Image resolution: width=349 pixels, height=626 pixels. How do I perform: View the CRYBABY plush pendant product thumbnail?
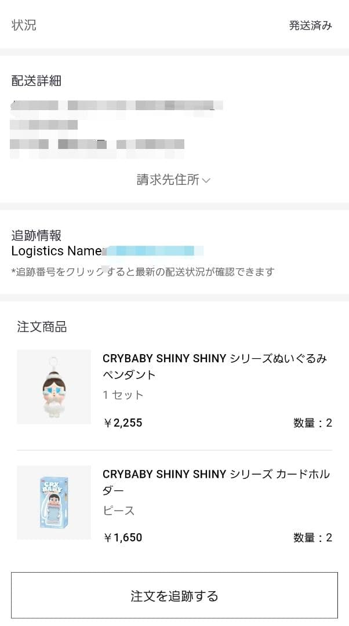[x=53, y=386]
